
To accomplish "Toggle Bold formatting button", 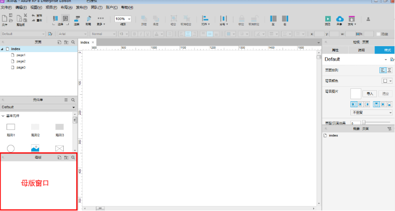I will (135, 34).
